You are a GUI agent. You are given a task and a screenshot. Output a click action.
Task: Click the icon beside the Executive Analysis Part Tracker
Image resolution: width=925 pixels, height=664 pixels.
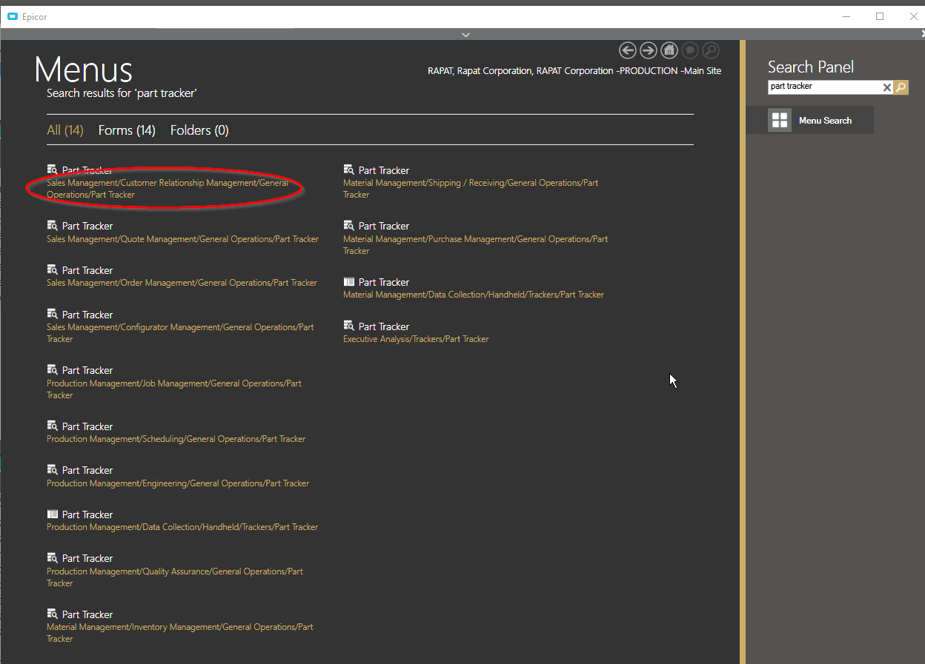coord(349,326)
